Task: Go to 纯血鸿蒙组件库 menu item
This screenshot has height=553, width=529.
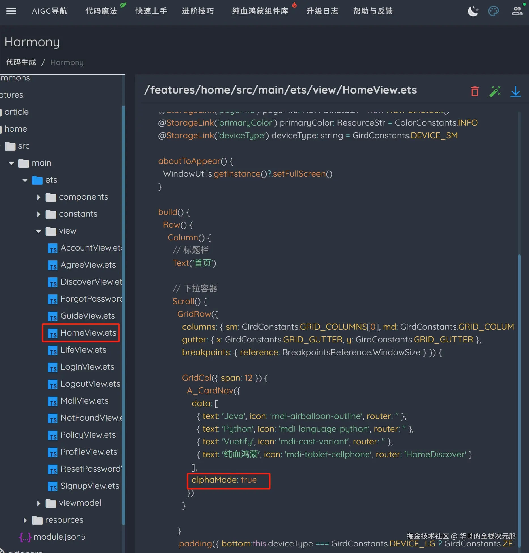Action: click(260, 11)
